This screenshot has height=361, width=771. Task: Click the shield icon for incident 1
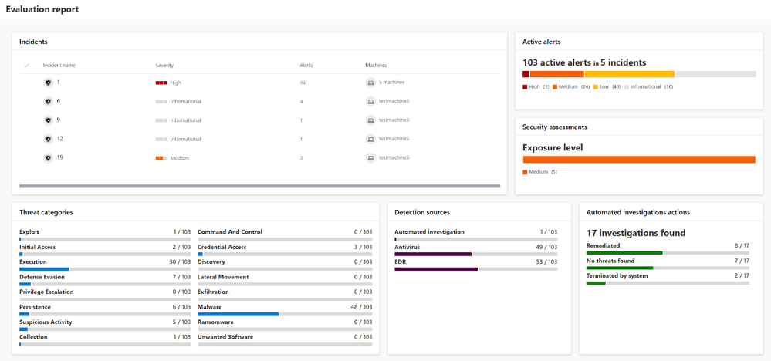coord(48,83)
